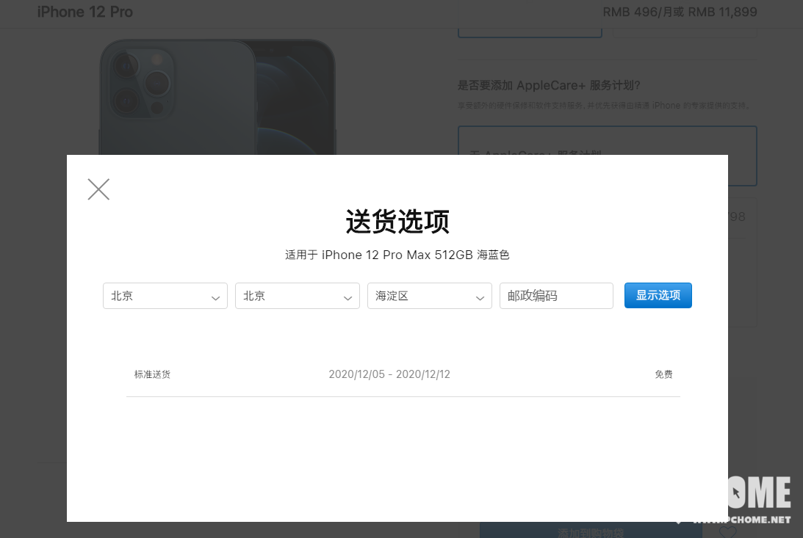Screen dimensions: 803x538
Task: Click the iPhone 12 Pro product image
Action: point(217,97)
